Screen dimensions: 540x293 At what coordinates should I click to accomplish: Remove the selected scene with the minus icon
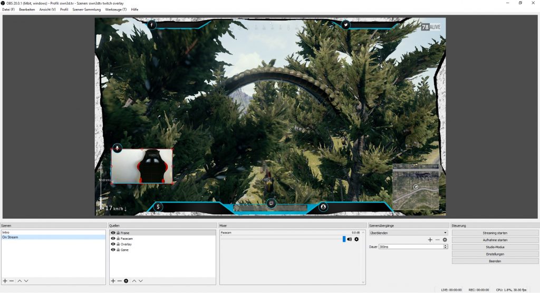click(x=12, y=281)
